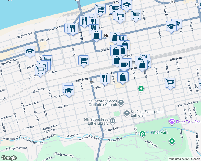This screenshot has width=201, height=161.
Task: Select the McCoy Rd label
Action: point(151,144)
